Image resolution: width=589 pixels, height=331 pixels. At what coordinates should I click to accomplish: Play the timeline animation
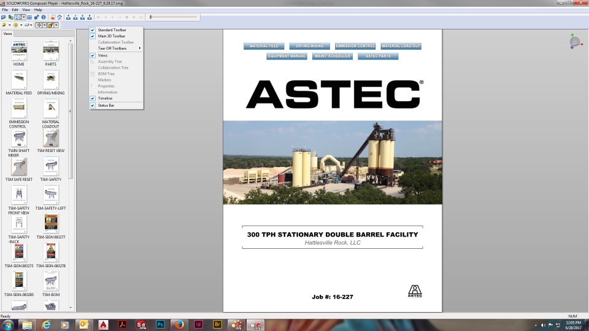click(112, 17)
